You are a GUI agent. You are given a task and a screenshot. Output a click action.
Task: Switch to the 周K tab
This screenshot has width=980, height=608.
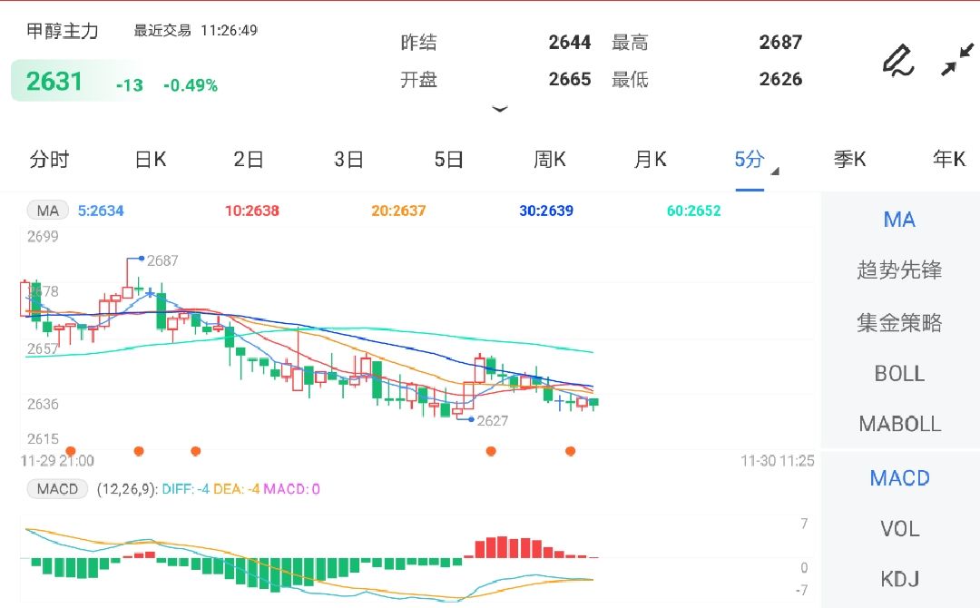[x=549, y=160]
